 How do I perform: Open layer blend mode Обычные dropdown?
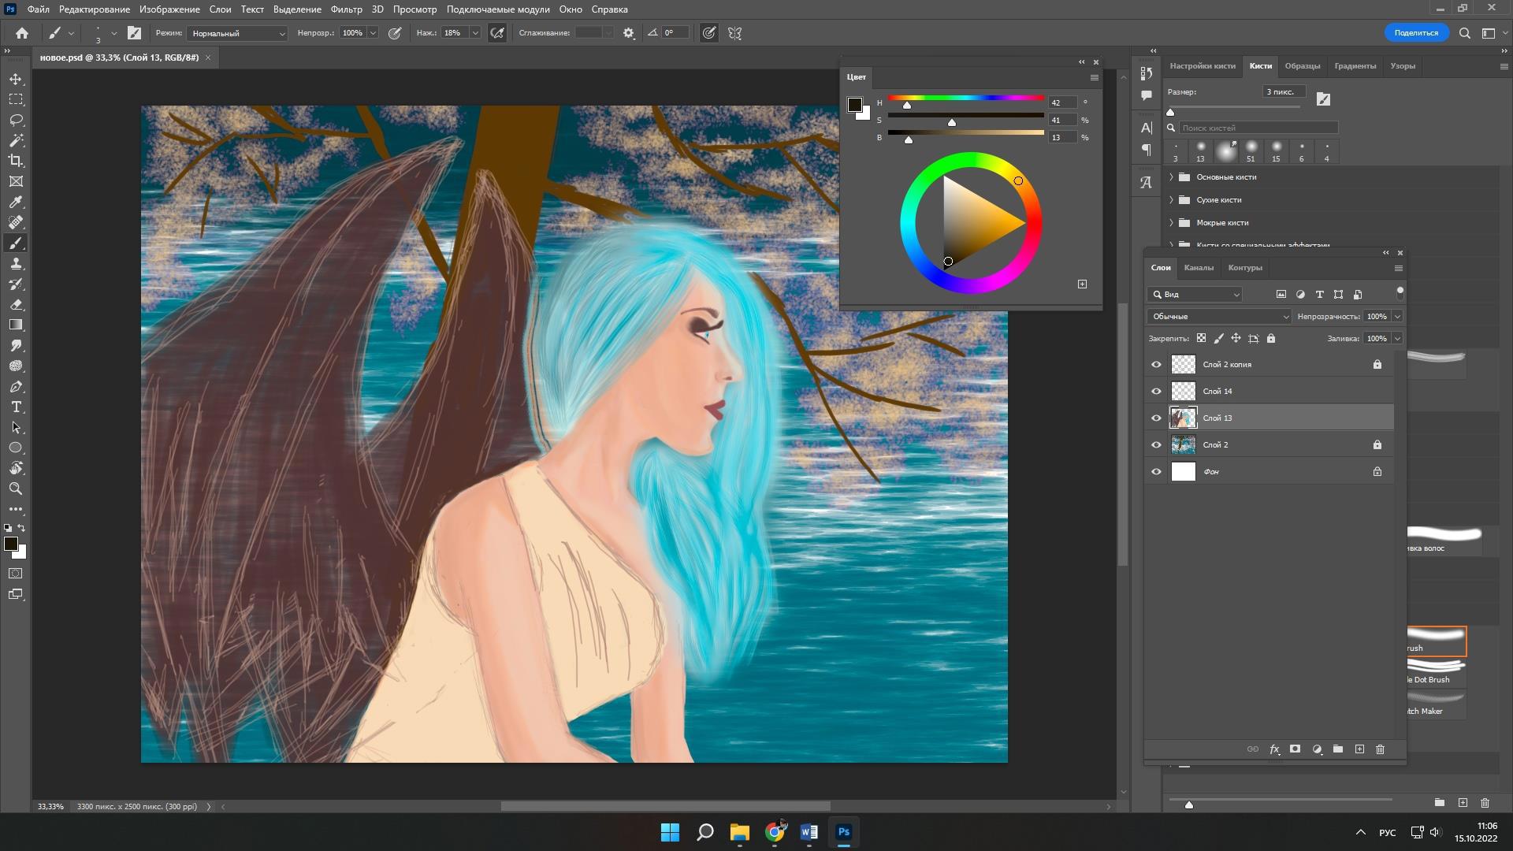click(1218, 317)
